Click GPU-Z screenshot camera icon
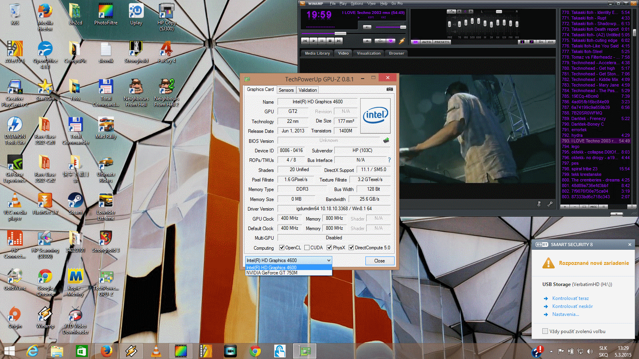This screenshot has height=359, width=639. tap(390, 89)
